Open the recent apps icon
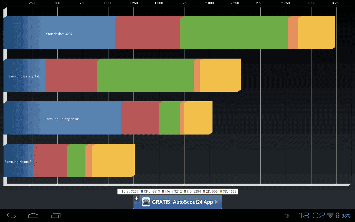 56,216
